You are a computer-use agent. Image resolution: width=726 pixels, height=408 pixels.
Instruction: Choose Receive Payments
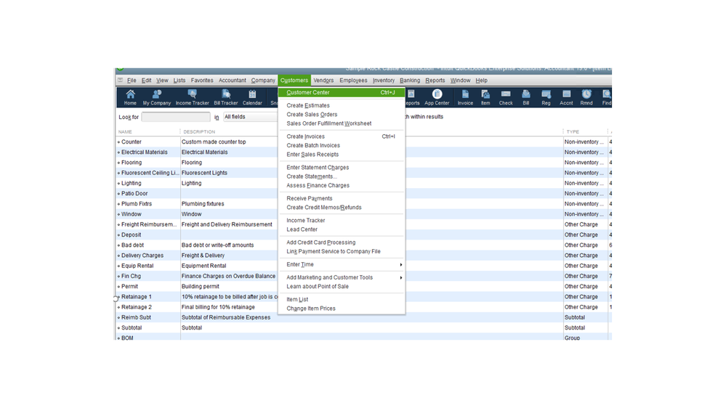[342, 198]
